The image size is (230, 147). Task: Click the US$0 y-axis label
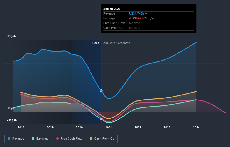coord(10,108)
